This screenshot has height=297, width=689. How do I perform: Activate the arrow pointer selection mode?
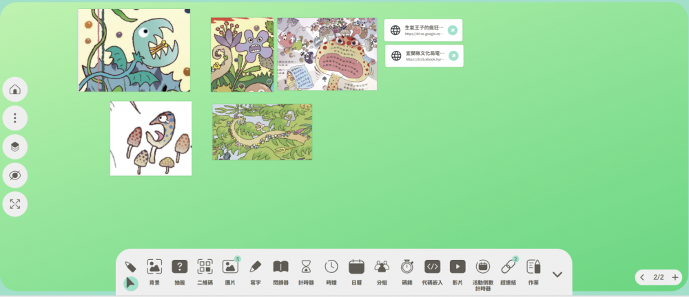[x=130, y=283]
